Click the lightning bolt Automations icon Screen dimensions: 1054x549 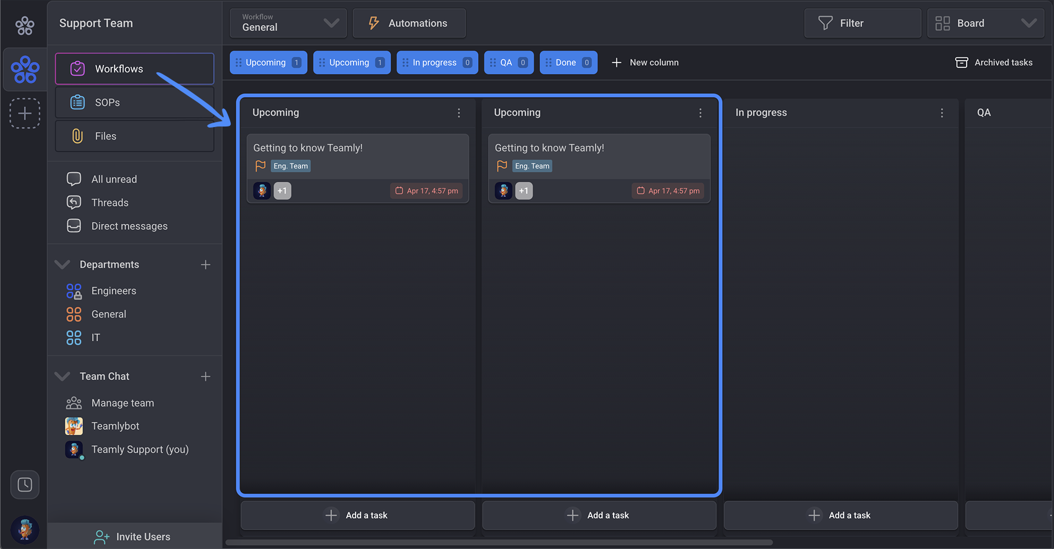[374, 23]
